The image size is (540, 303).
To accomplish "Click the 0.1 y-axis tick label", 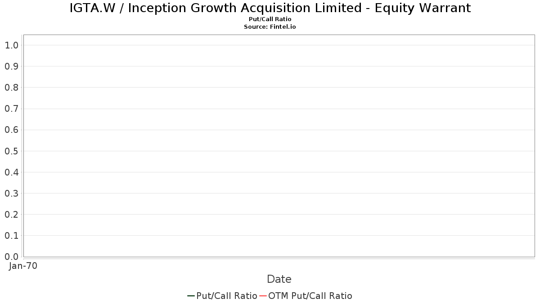I will [11, 236].
